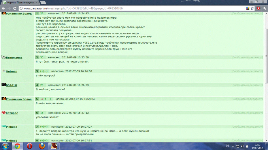Click post number 1 anchor
Viewport: 268px width, 150px height.
(37, 13)
